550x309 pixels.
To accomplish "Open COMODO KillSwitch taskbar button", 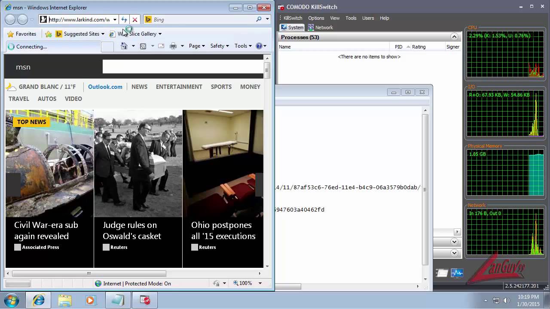I will tap(145, 300).
